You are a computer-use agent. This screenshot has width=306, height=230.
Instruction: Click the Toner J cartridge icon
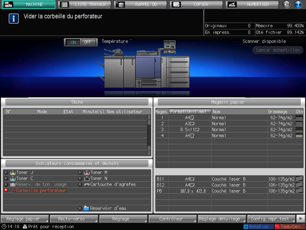pos(12,172)
